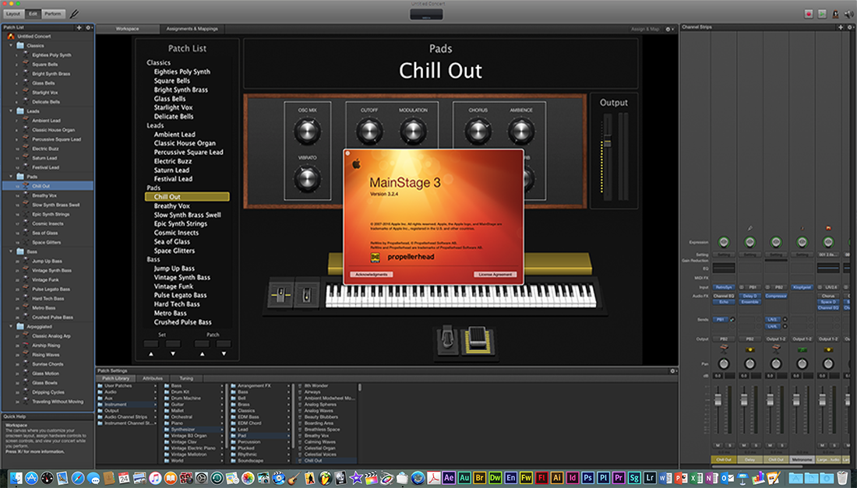Click the Metronome strip volume fader
The image size is (857, 488).
(x=796, y=401)
